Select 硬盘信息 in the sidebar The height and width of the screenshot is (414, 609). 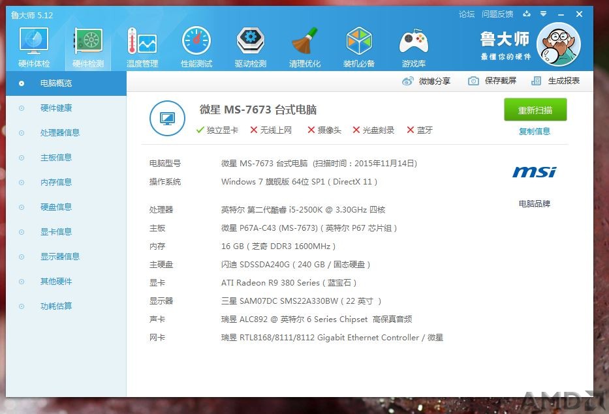click(66, 207)
